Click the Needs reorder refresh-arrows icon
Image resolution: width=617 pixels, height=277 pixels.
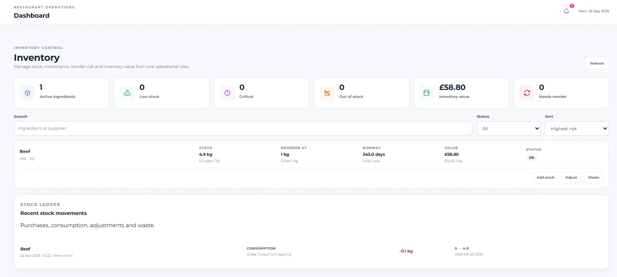pyautogui.click(x=527, y=93)
